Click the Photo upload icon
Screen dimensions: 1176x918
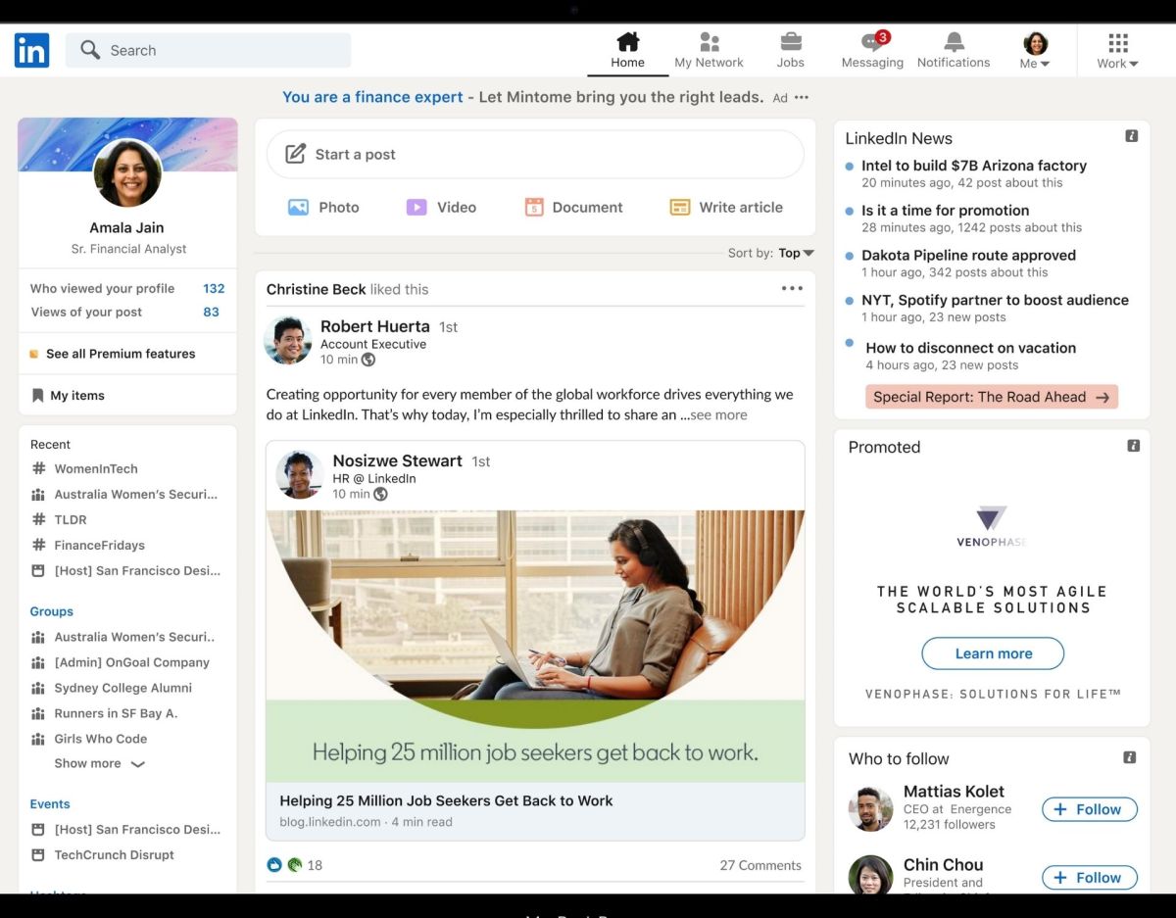298,208
